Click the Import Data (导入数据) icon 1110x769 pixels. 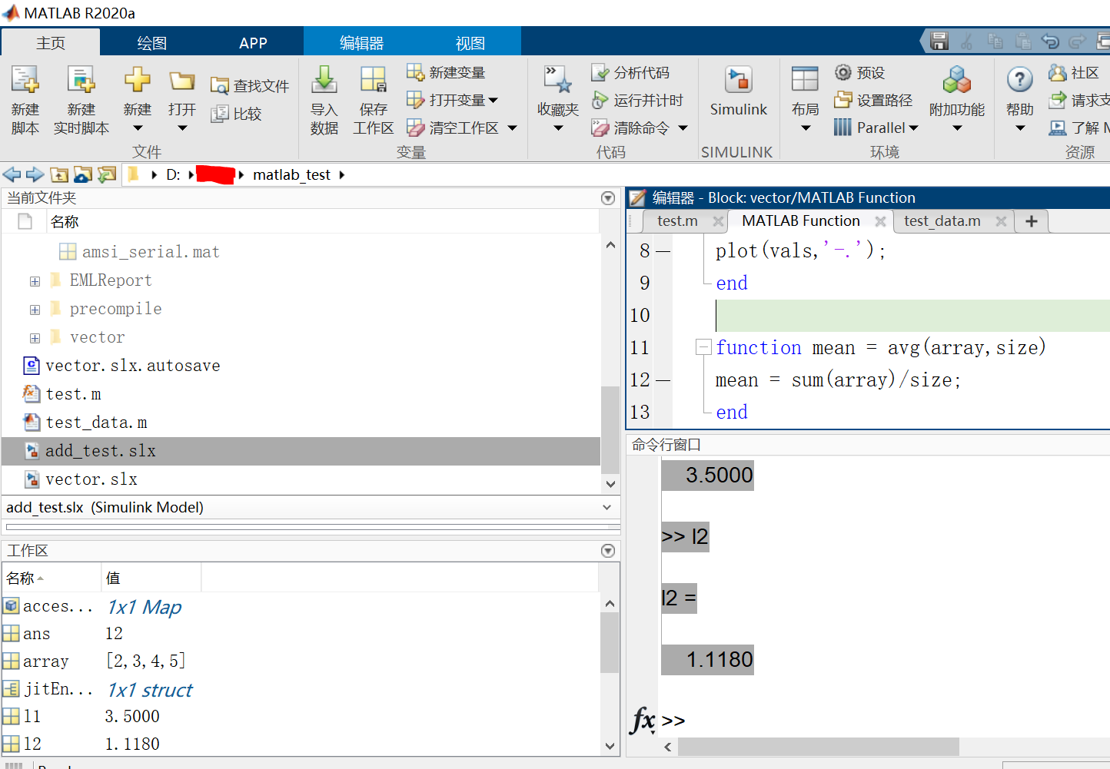click(x=324, y=79)
